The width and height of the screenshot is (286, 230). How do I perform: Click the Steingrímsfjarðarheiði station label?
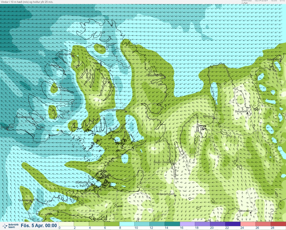[113, 110]
